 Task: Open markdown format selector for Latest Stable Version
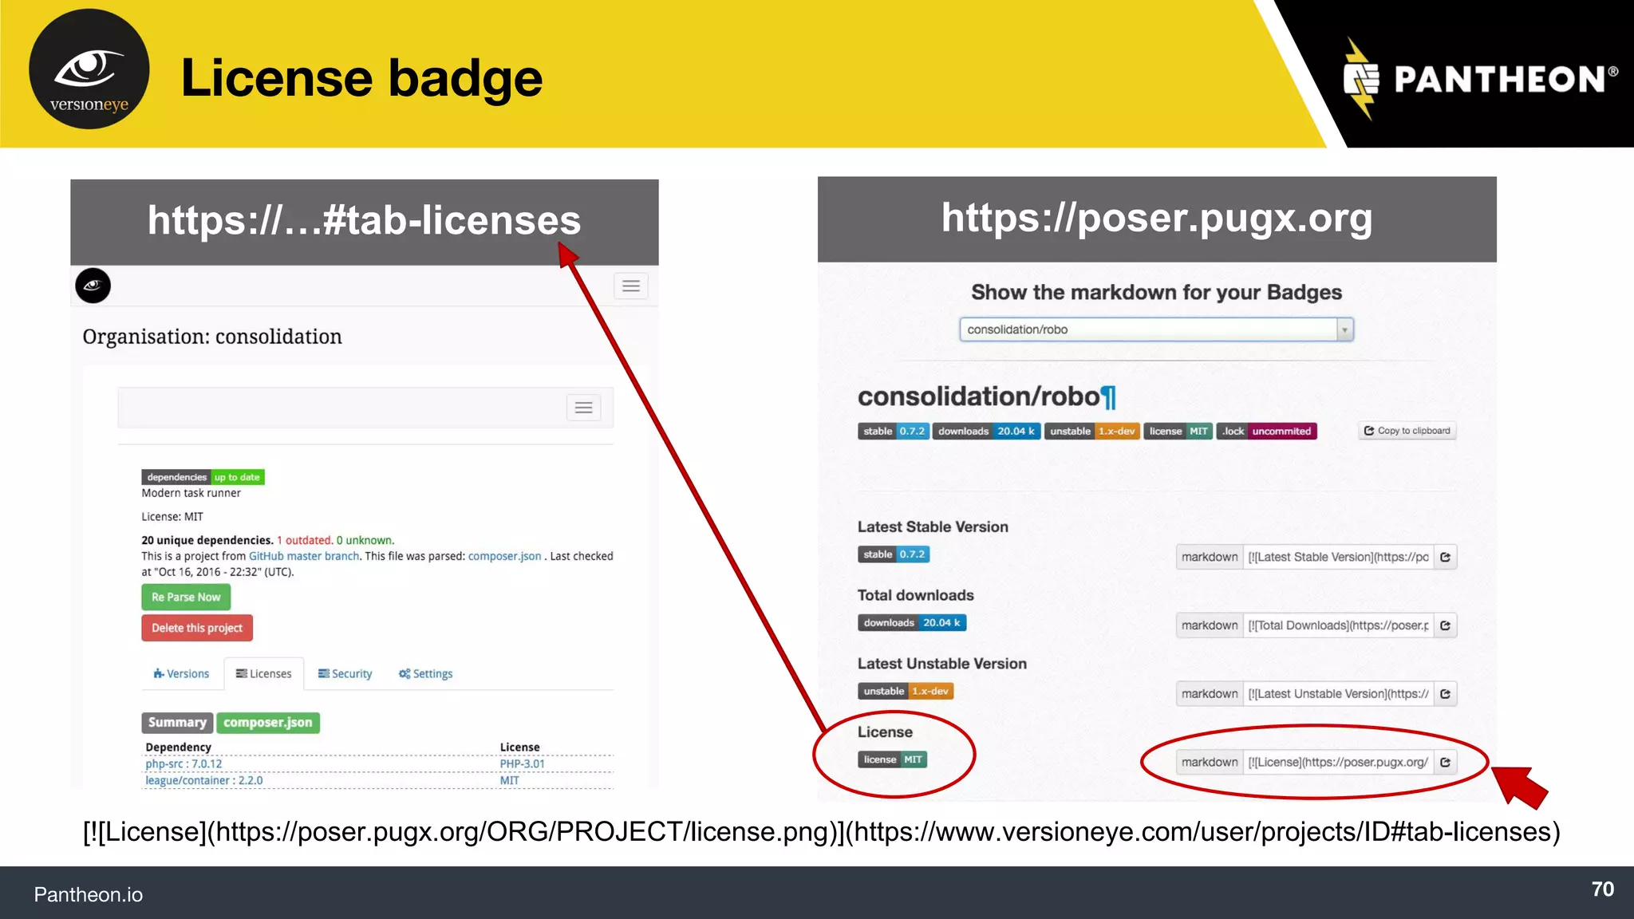coord(1210,557)
